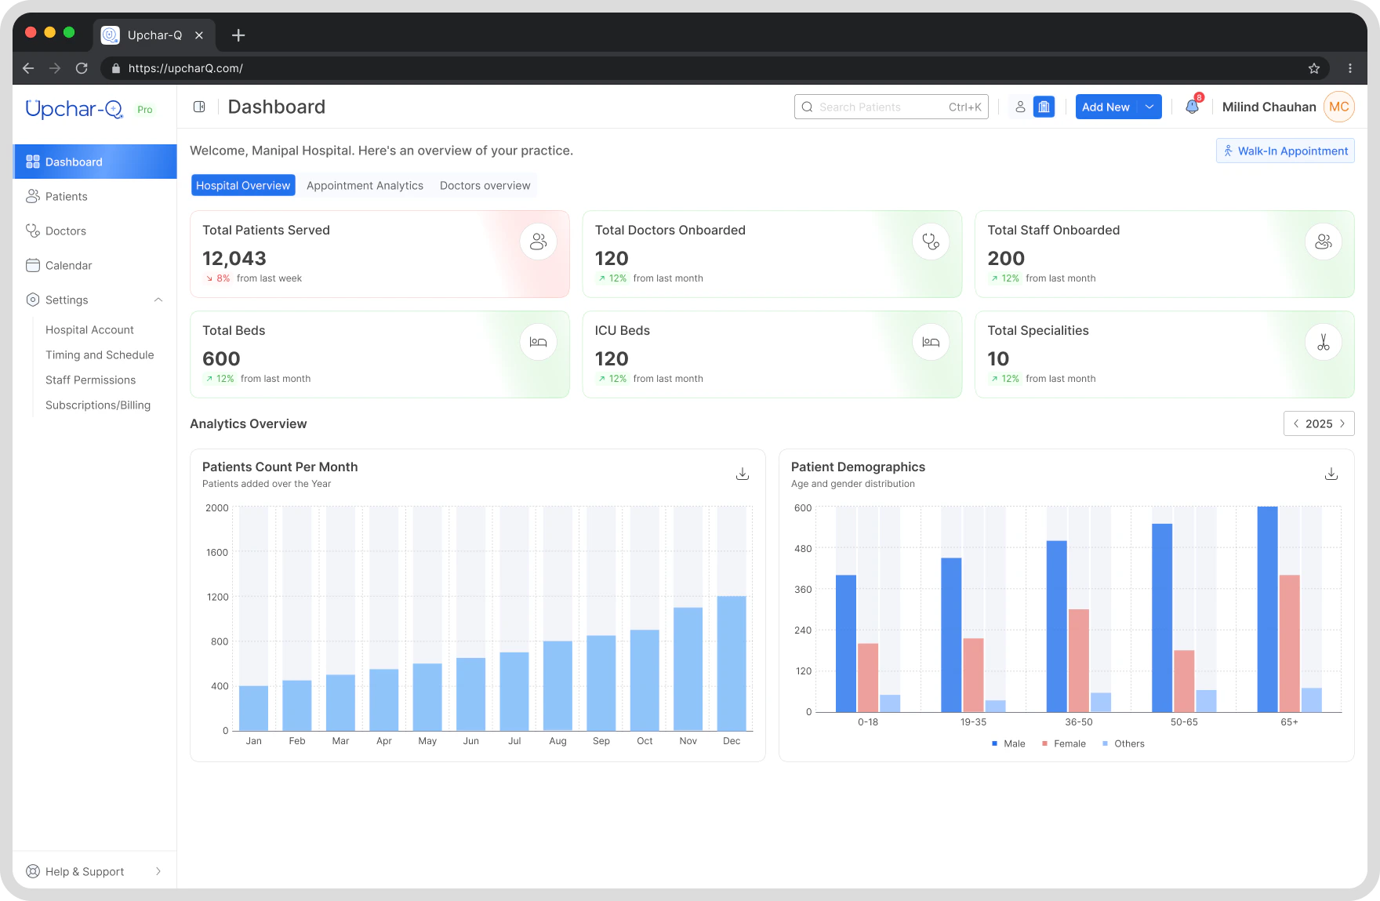Open Hospital Account settings

point(89,329)
